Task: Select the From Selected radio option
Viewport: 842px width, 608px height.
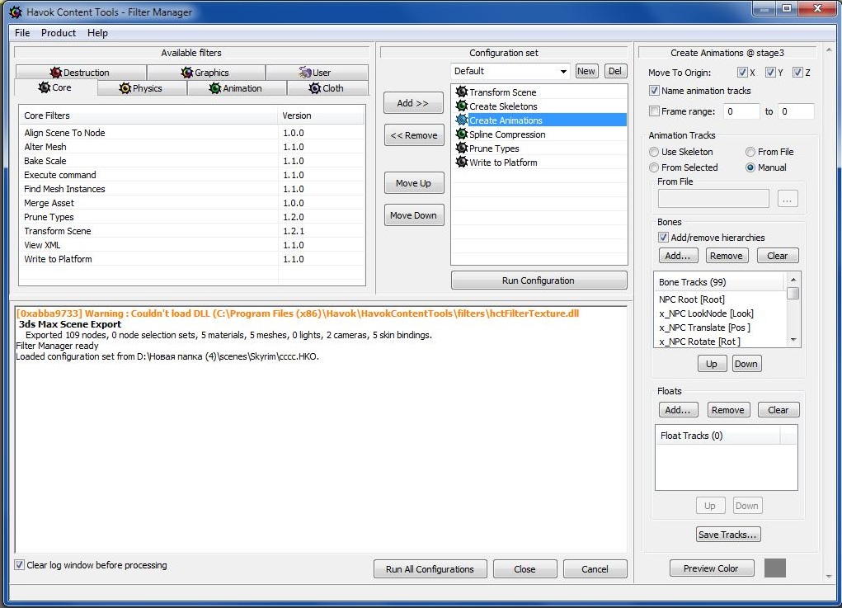Action: coord(654,167)
